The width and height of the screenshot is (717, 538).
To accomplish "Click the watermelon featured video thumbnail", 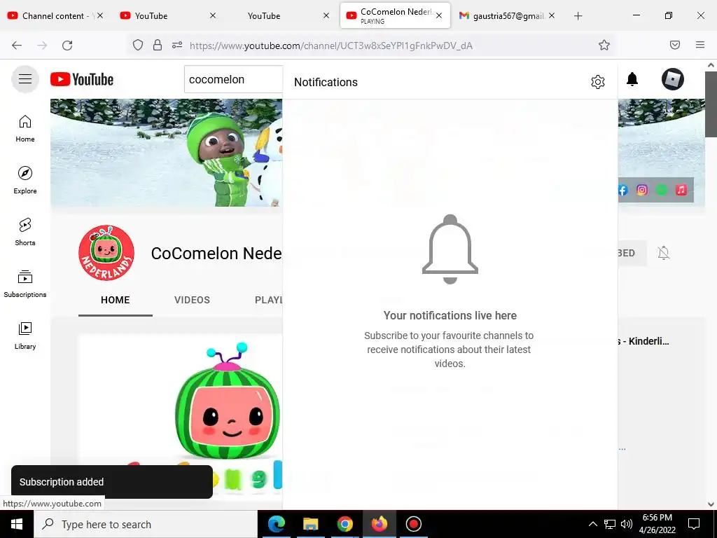I will coord(180,416).
